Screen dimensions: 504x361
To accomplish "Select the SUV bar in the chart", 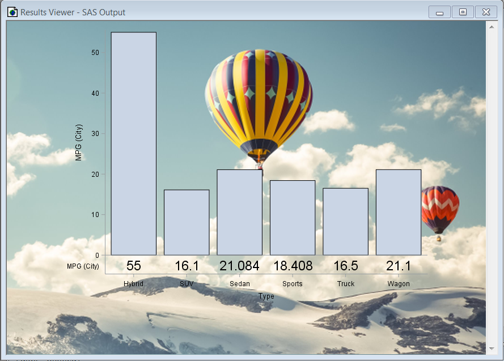I will tap(187, 223).
